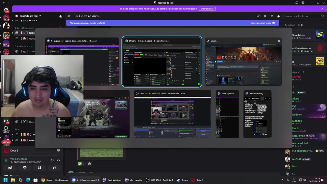Open Discord direct messages home icon
Image resolution: width=327 pixels, height=184 pixels.
coord(6,10)
